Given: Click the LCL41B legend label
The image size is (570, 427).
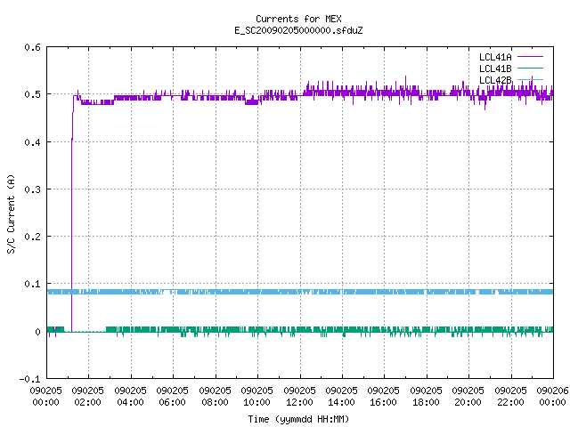Looking at the screenshot, I should (495, 68).
